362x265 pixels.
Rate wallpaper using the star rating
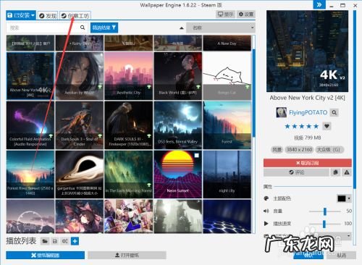coord(302,126)
